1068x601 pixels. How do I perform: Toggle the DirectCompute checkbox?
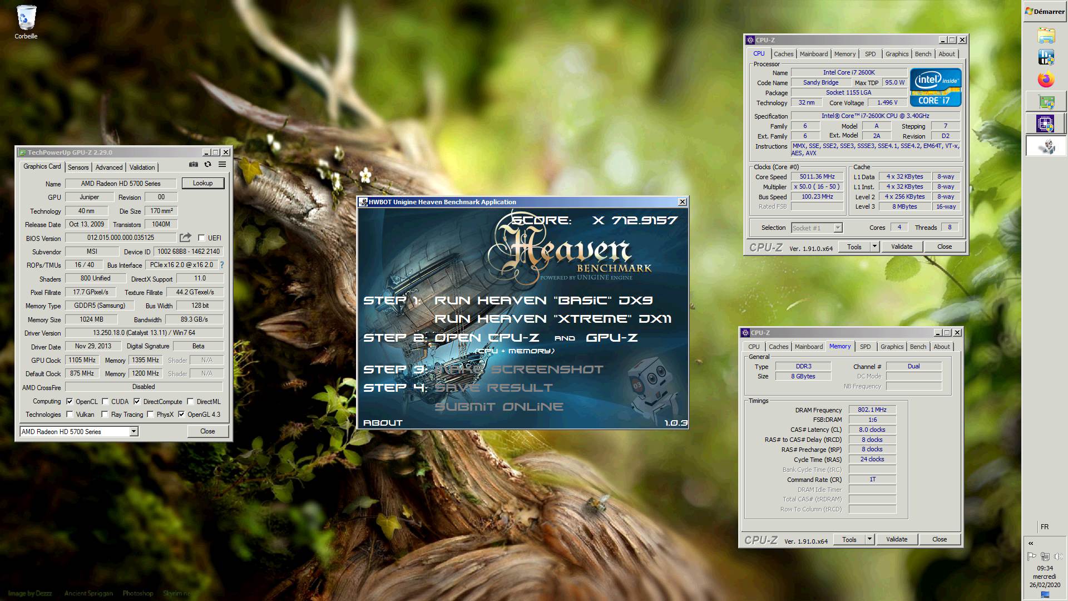(137, 401)
